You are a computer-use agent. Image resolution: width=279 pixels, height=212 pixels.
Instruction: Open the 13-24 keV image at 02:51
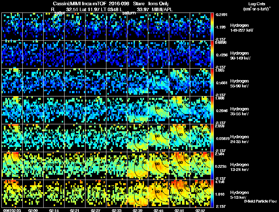click(x=180, y=166)
